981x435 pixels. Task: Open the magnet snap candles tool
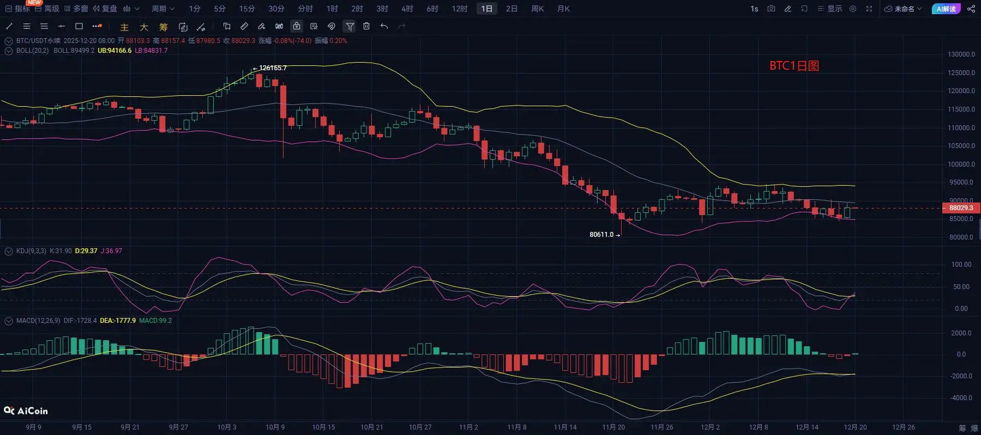click(279, 26)
